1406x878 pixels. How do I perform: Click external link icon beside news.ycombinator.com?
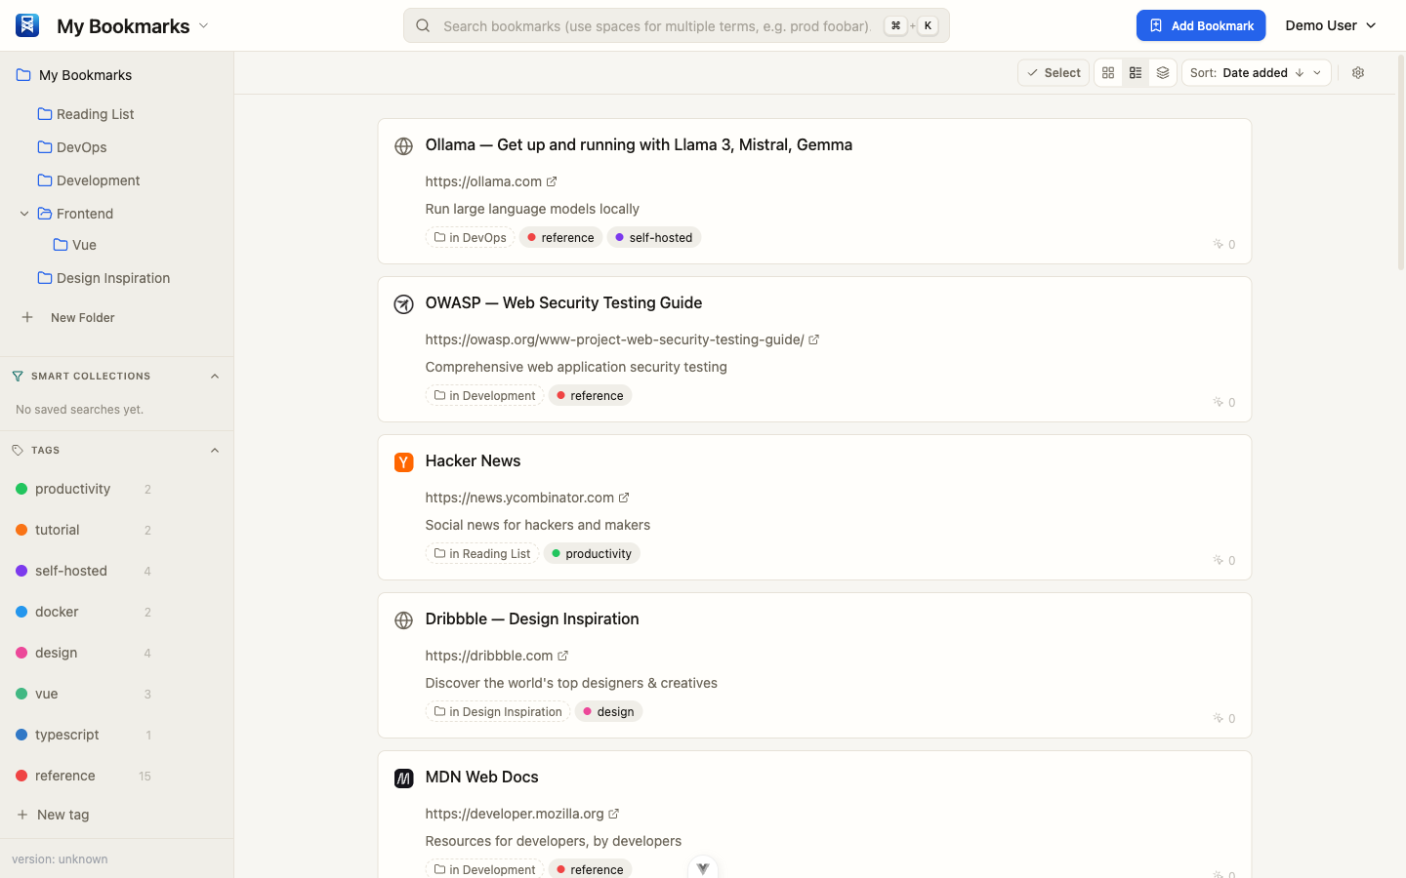click(624, 498)
